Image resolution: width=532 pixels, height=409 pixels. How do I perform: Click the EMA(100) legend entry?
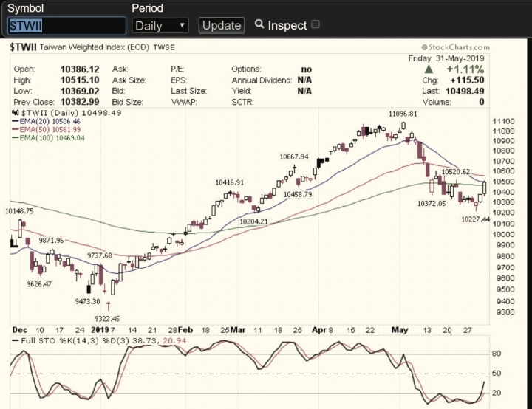(48, 138)
